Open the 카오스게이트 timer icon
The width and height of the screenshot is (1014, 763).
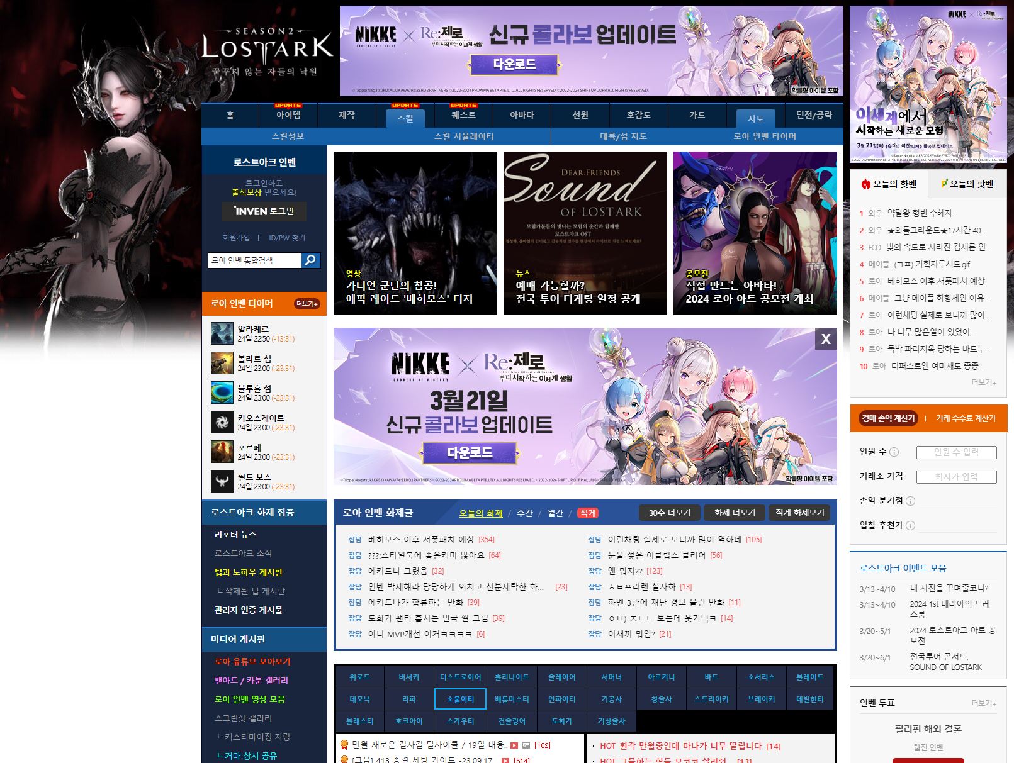(x=222, y=422)
